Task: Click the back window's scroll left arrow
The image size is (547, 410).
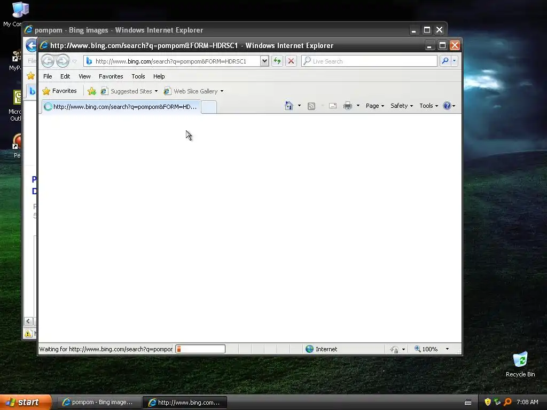Action: coord(29,321)
